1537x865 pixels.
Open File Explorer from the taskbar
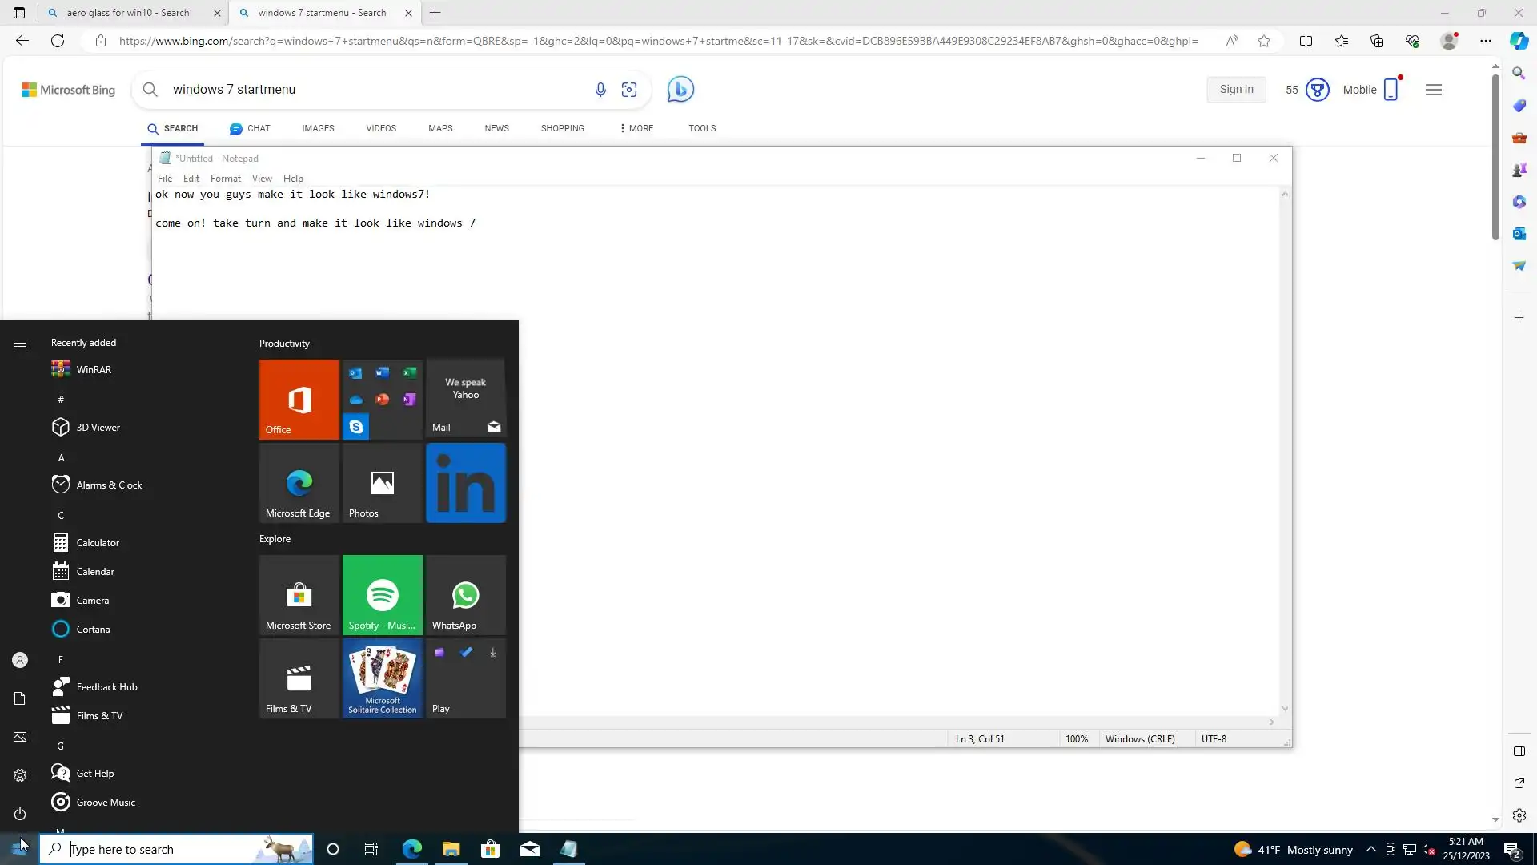pos(451,849)
